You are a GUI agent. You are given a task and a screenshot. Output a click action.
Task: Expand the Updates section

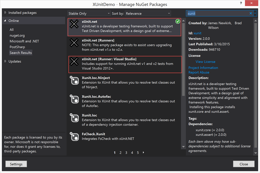[x=6, y=61]
